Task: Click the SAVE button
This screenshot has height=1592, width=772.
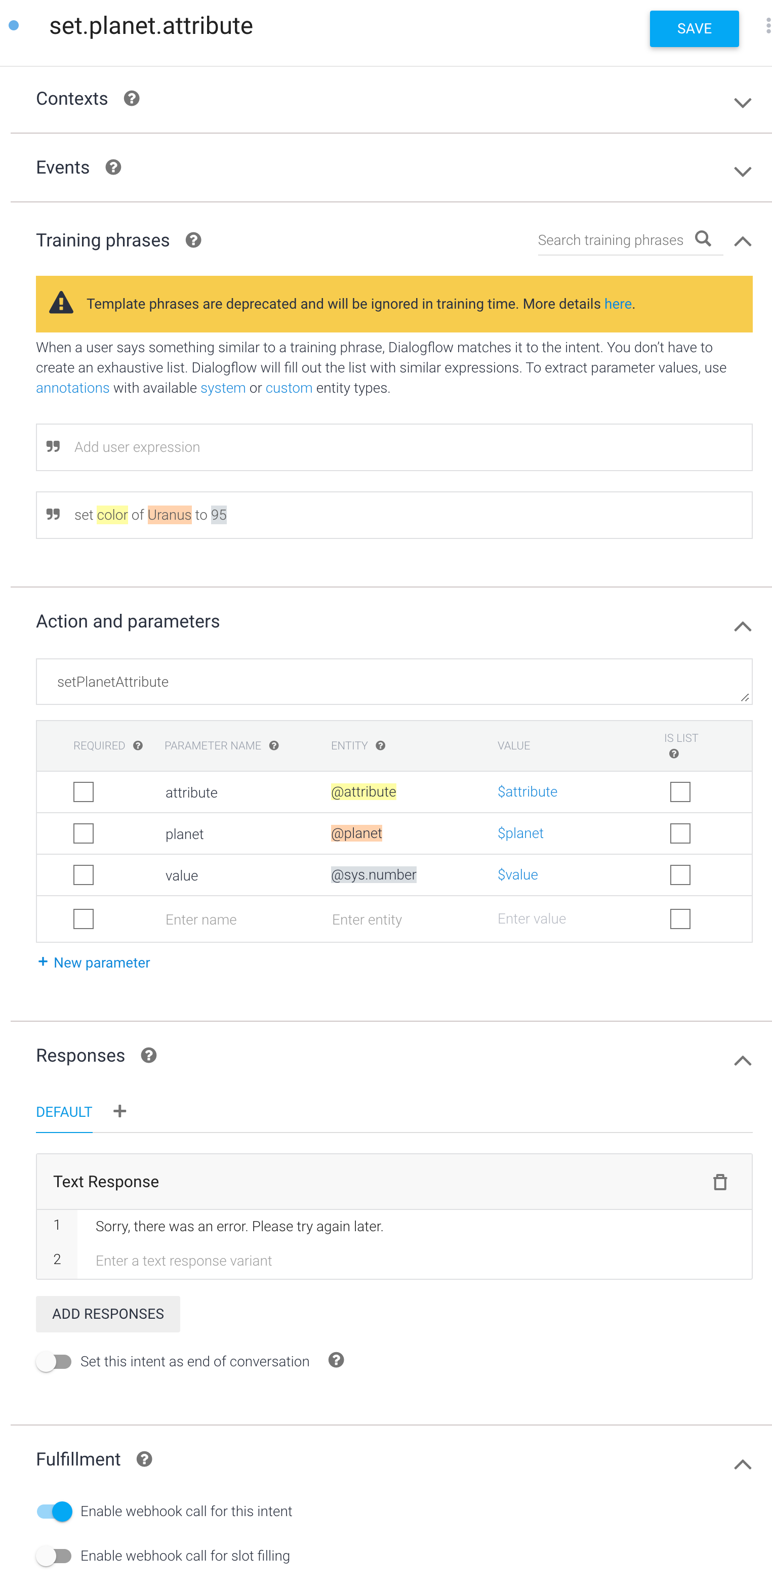Action: pos(694,28)
